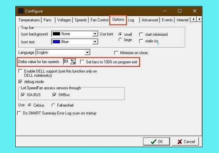The image size is (219, 153).
Task: Enable DELL support checkbox
Action: 20,71
